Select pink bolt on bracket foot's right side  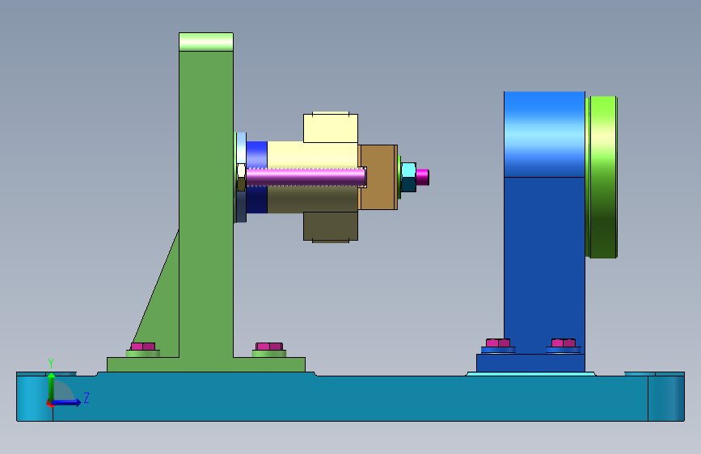[269, 347]
